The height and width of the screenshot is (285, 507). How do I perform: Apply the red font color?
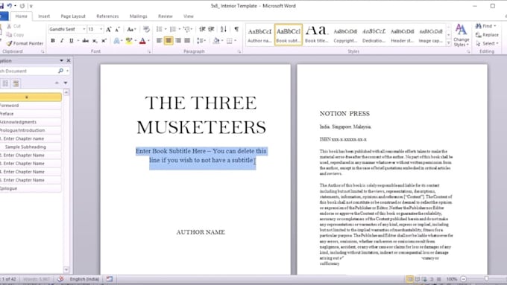[142, 41]
